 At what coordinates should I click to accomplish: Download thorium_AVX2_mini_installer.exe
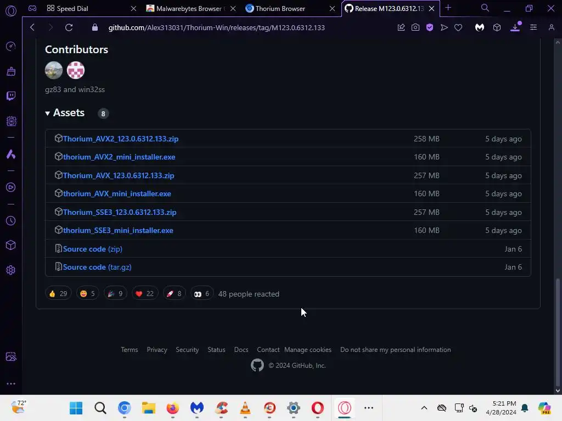(x=119, y=157)
